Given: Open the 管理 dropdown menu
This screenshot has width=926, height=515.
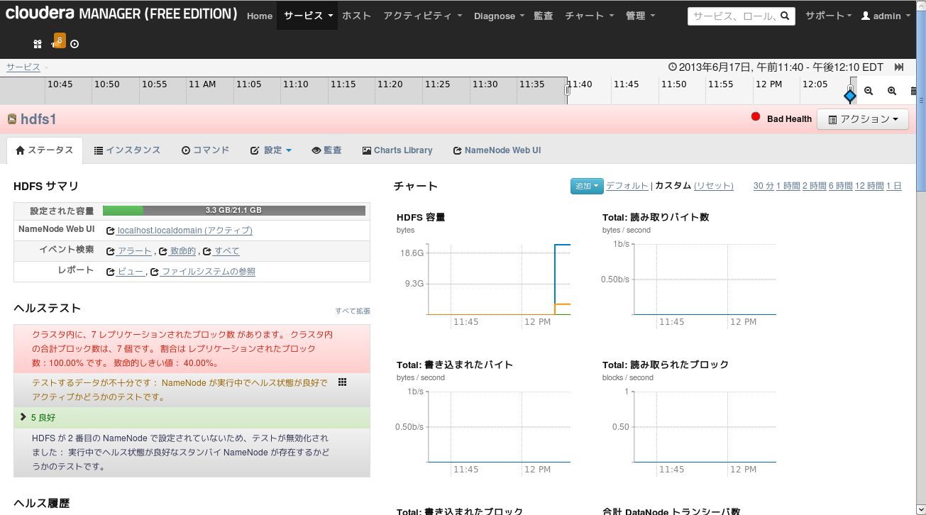Looking at the screenshot, I should click(x=641, y=16).
